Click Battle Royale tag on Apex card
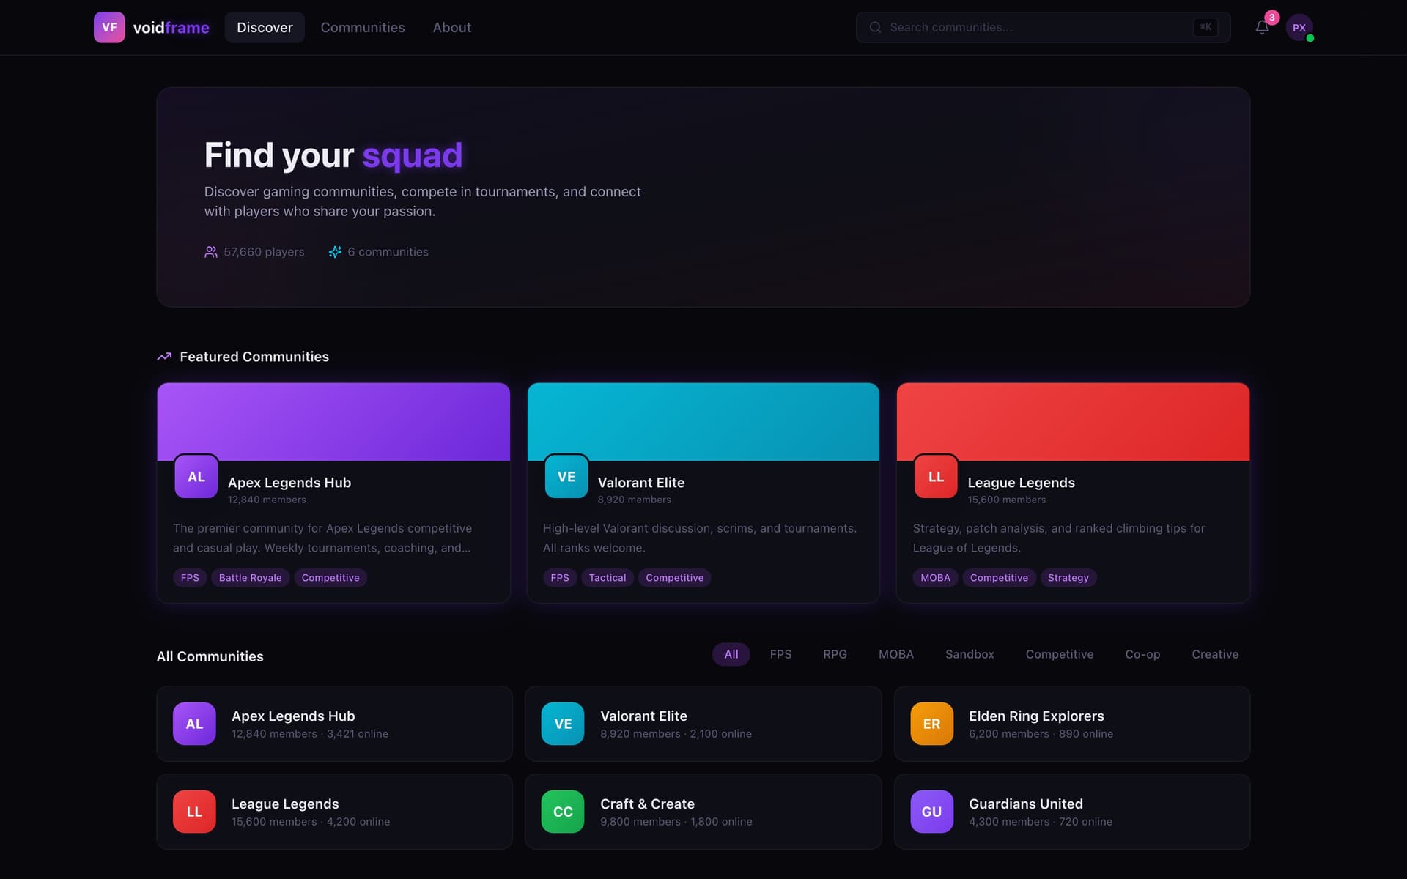This screenshot has height=879, width=1407. [x=250, y=578]
